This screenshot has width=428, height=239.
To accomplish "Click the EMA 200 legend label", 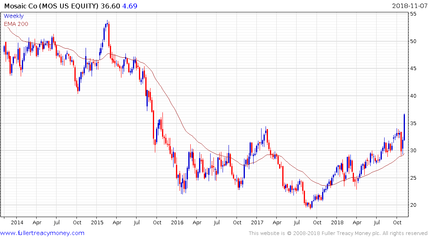I will (x=16, y=24).
